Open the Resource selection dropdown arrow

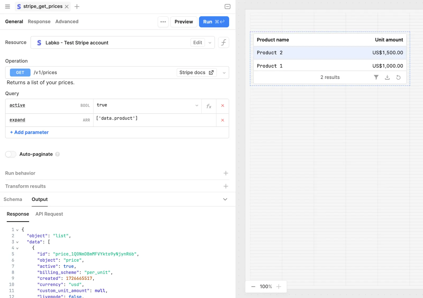tap(210, 43)
